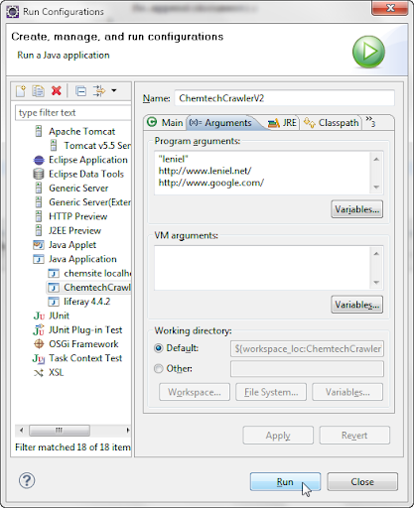Click the Run button
The width and height of the screenshot is (414, 508).
click(285, 481)
